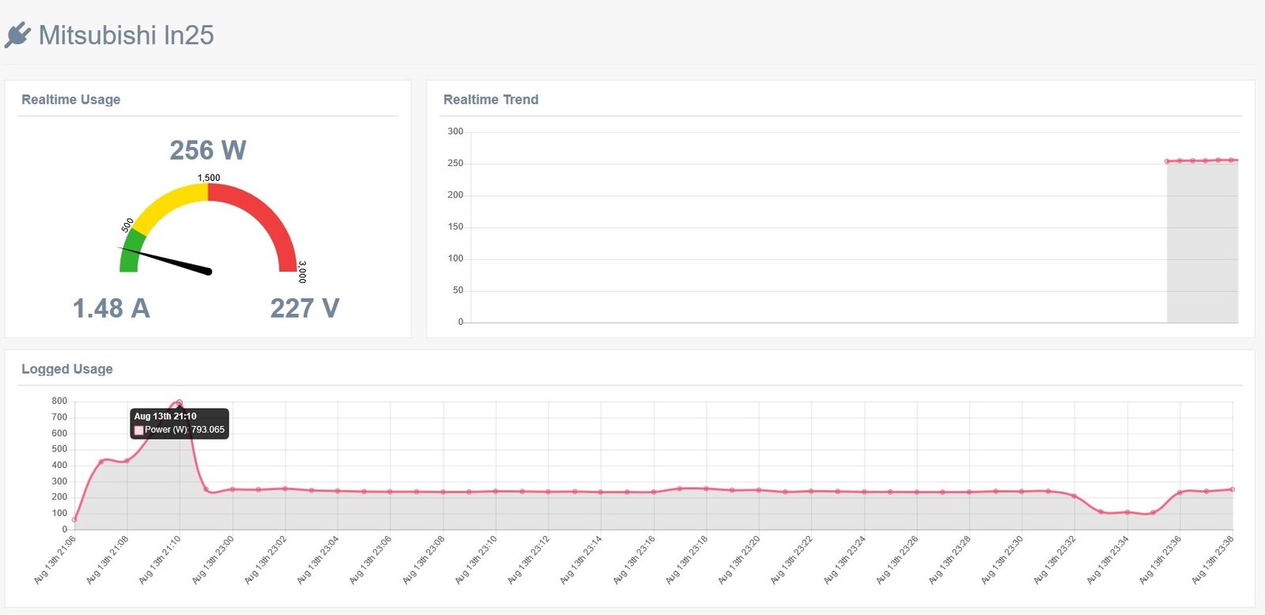Click the data point at Aug 13th 23:00
This screenshot has height=615, width=1265.
232,489
